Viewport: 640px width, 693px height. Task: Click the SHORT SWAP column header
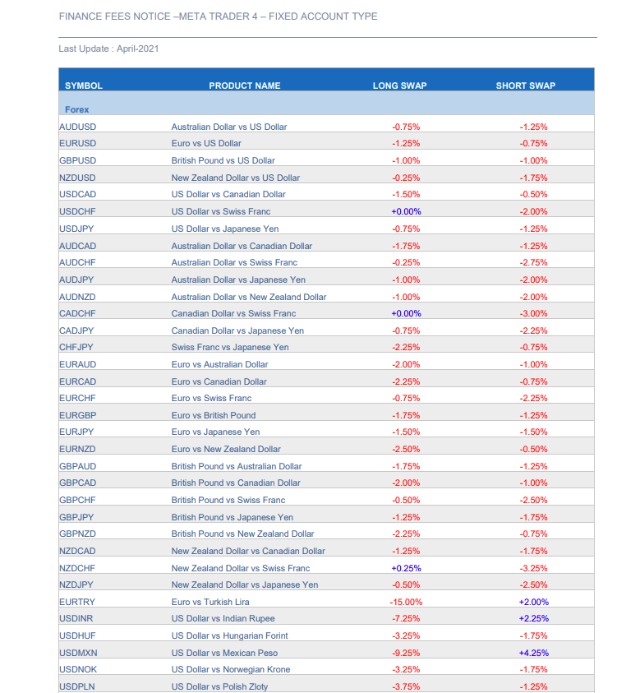526,85
